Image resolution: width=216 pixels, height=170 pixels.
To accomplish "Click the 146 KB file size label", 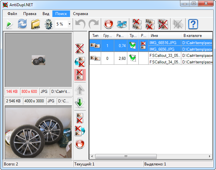I will click(12, 92).
